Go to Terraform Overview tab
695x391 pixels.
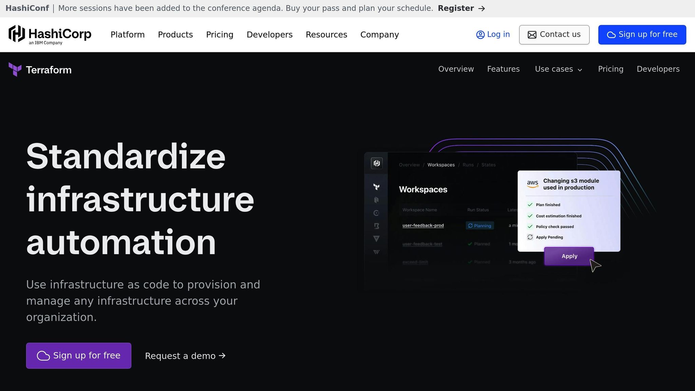(x=456, y=69)
